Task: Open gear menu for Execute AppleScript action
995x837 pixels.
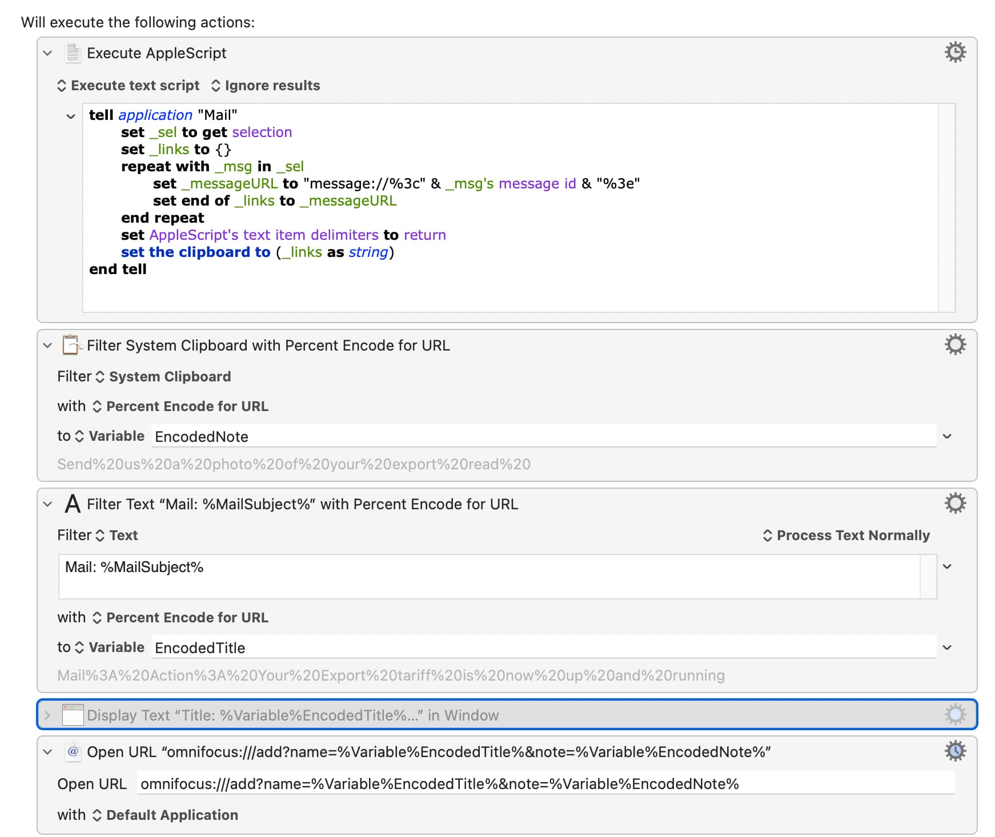Action: point(955,53)
